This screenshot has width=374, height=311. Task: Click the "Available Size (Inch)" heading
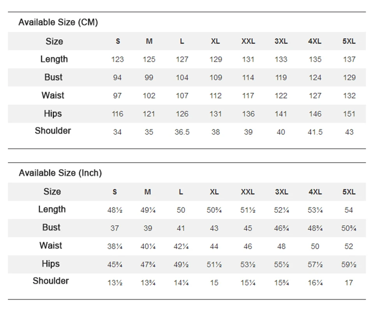click(x=60, y=173)
